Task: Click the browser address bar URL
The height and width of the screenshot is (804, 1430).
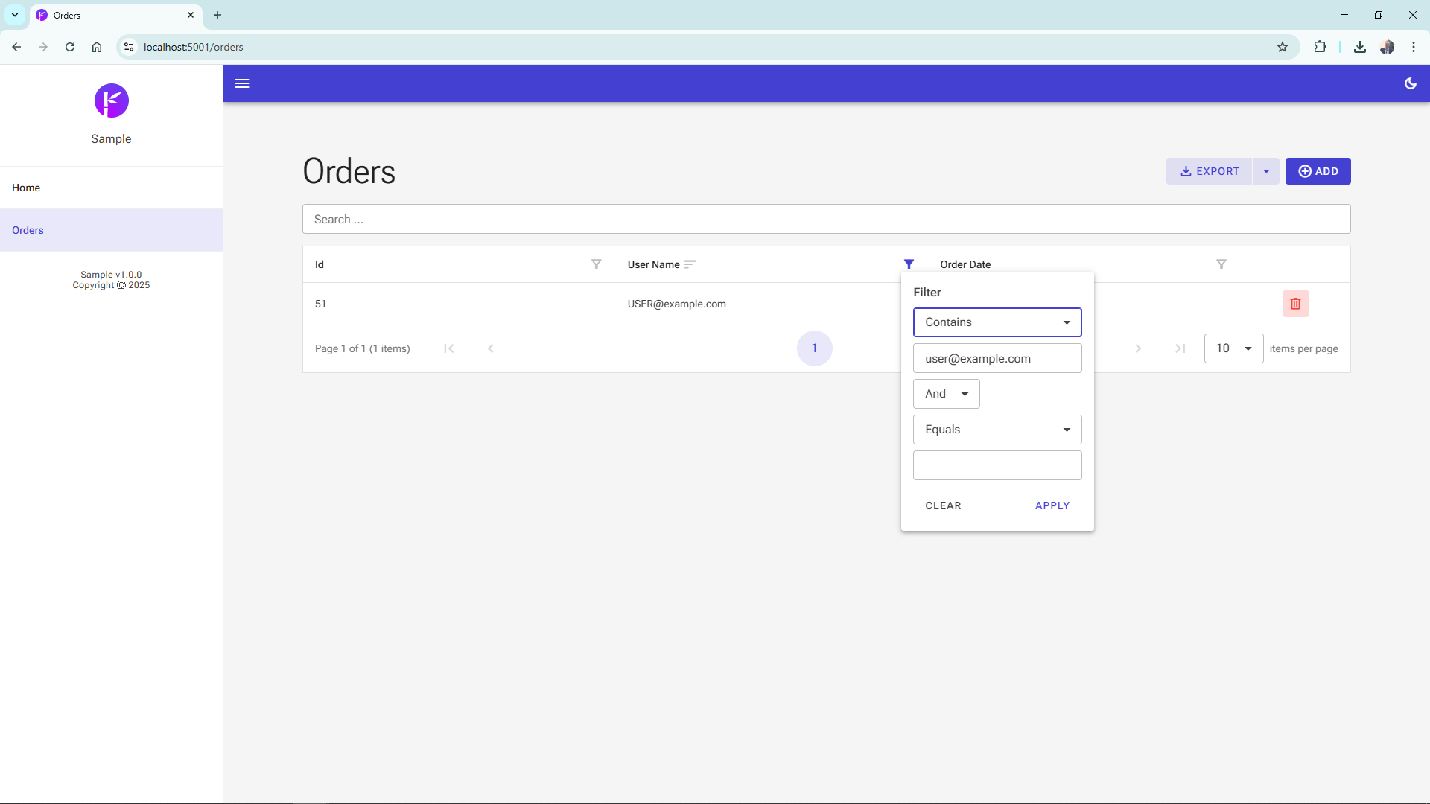Action: (x=194, y=47)
